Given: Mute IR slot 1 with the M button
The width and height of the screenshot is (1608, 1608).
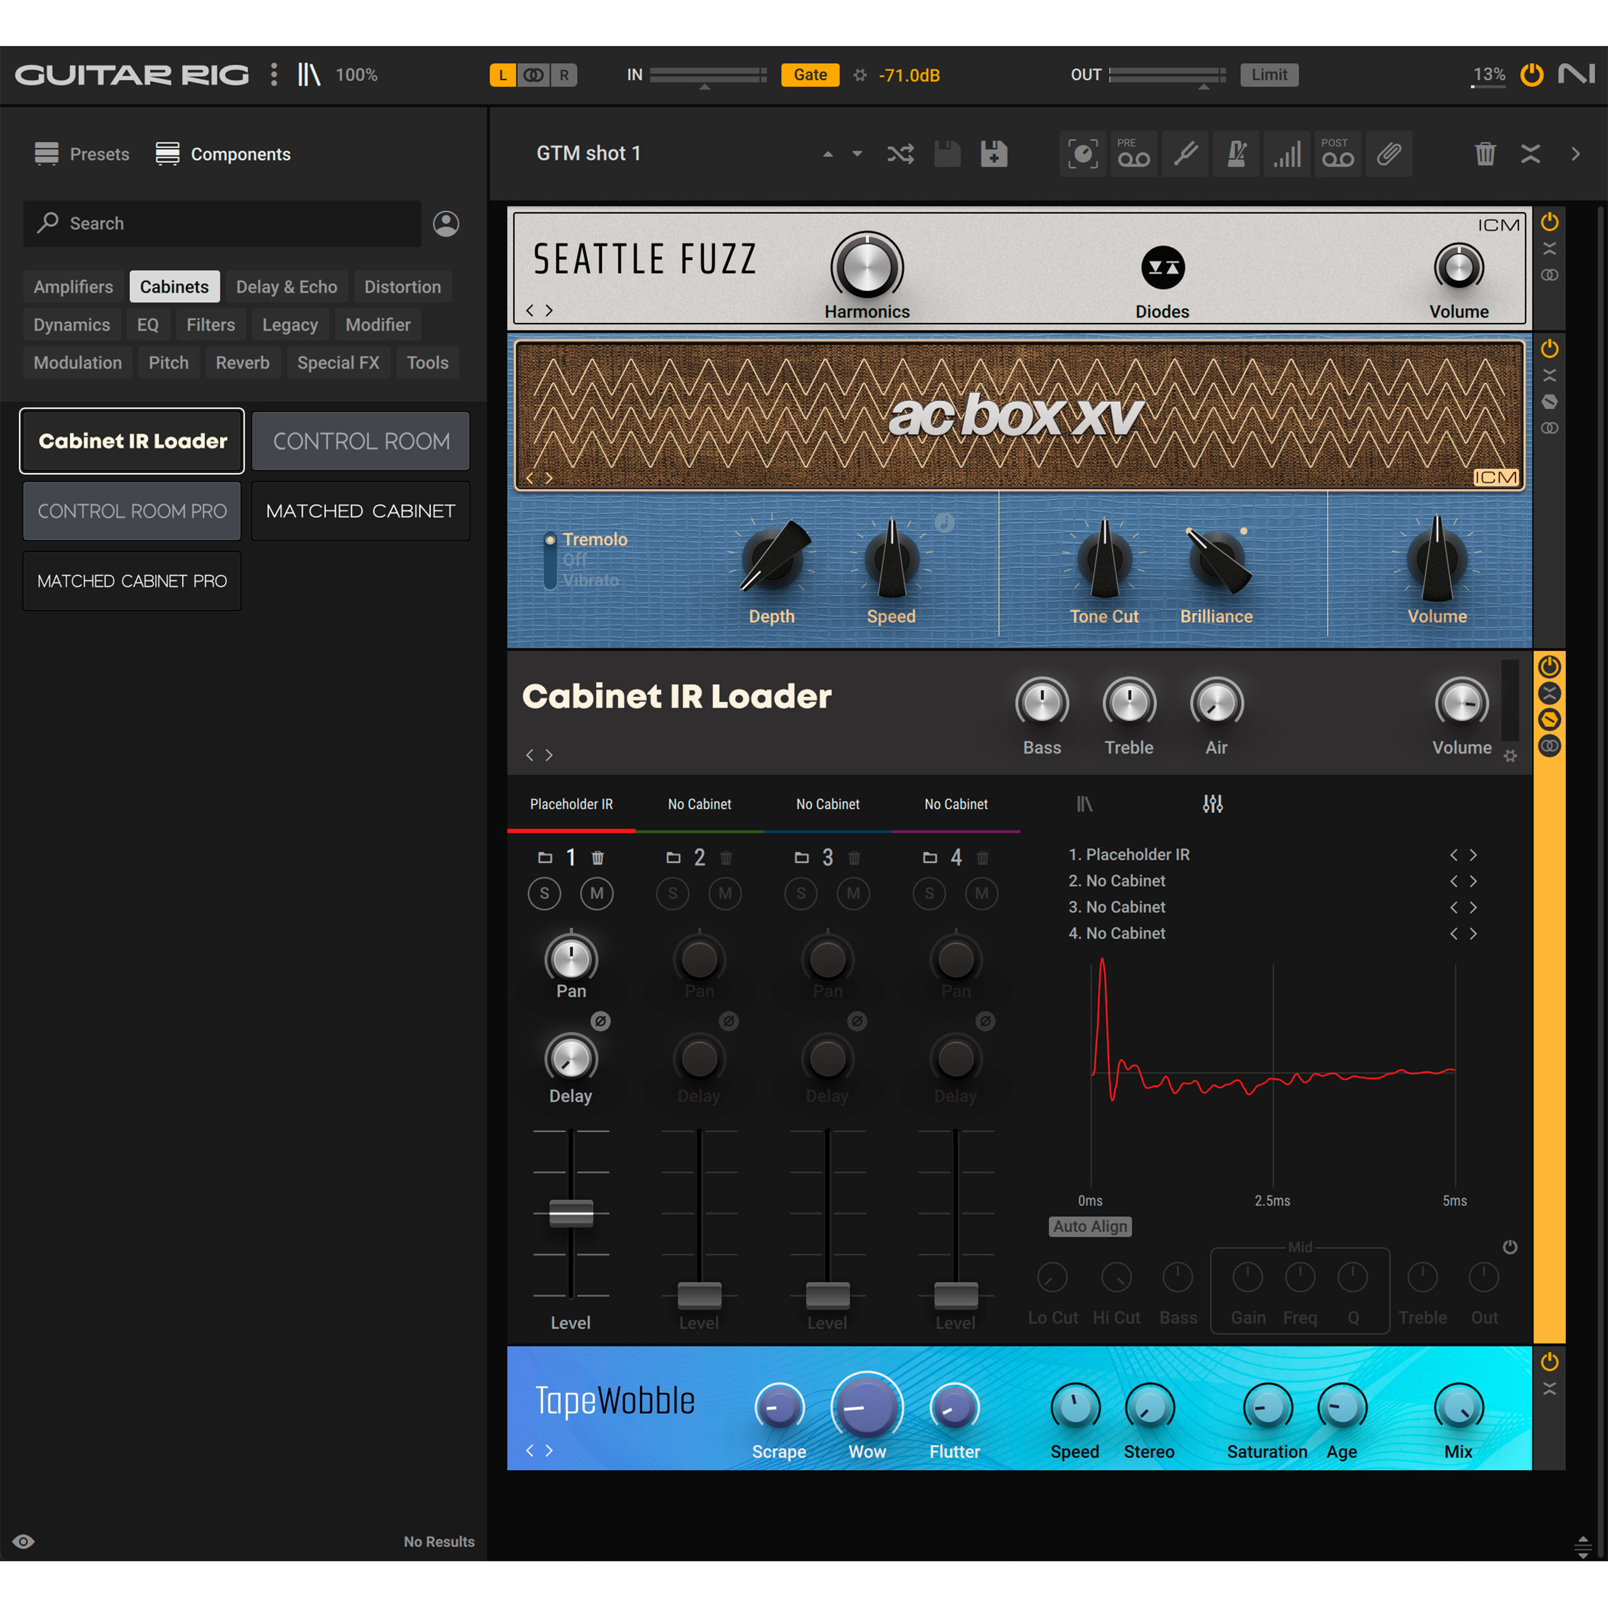Looking at the screenshot, I should pyautogui.click(x=597, y=893).
